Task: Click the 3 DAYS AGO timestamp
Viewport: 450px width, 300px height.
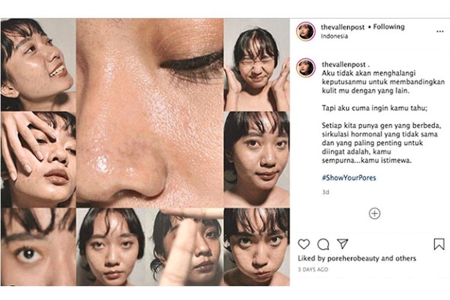Action: 313,270
